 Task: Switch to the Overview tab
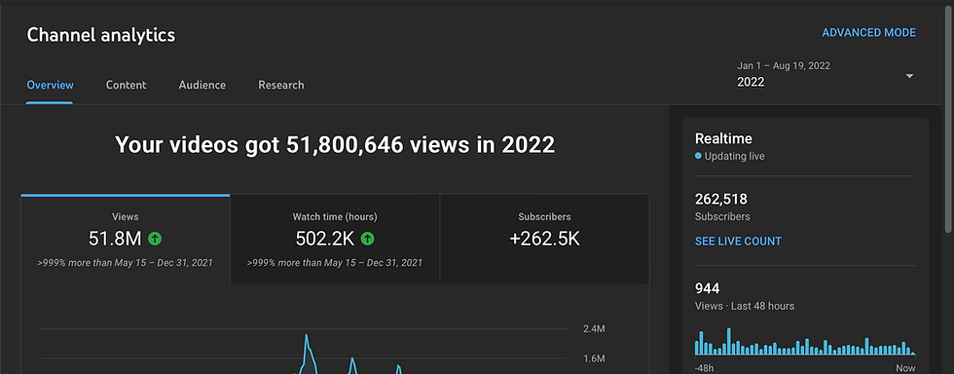point(50,86)
